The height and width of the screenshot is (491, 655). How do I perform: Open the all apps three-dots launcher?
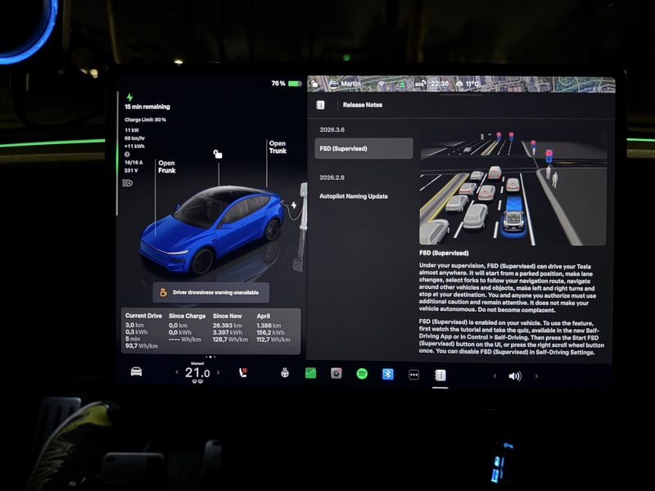[413, 375]
